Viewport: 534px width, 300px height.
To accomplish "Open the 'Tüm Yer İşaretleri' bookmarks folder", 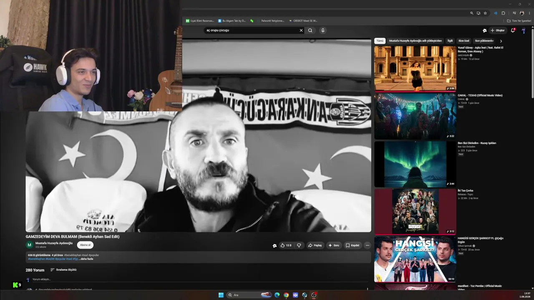I will [519, 20].
